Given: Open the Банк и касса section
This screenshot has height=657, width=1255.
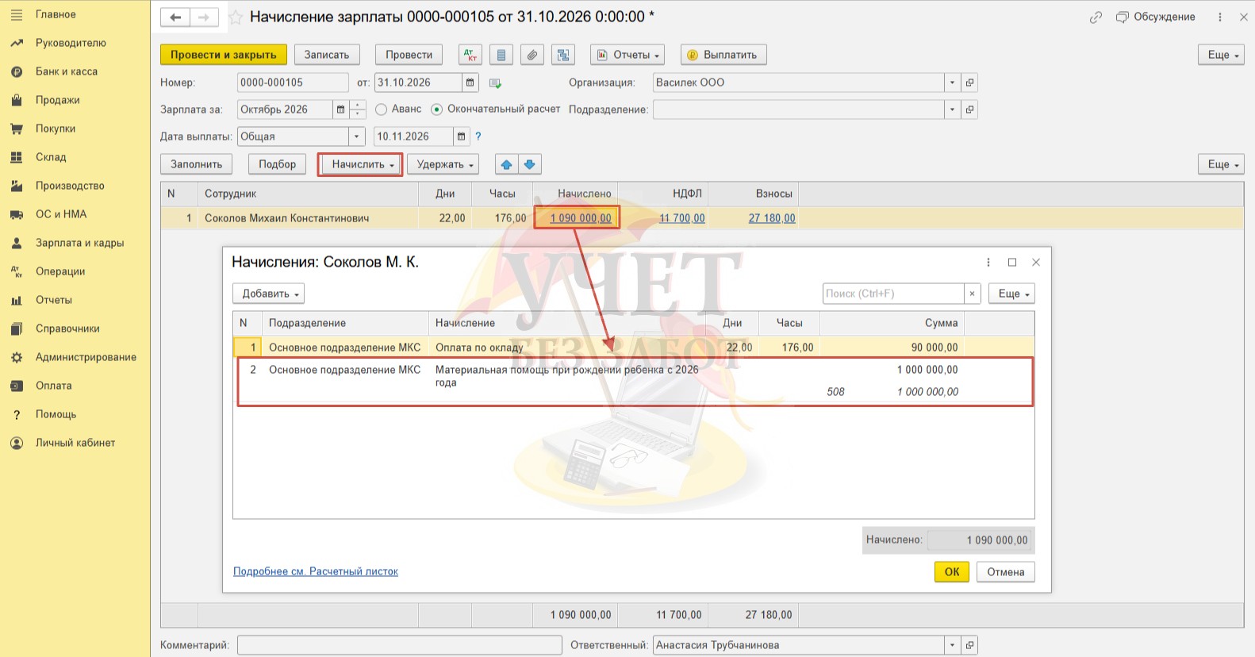Looking at the screenshot, I should point(67,71).
